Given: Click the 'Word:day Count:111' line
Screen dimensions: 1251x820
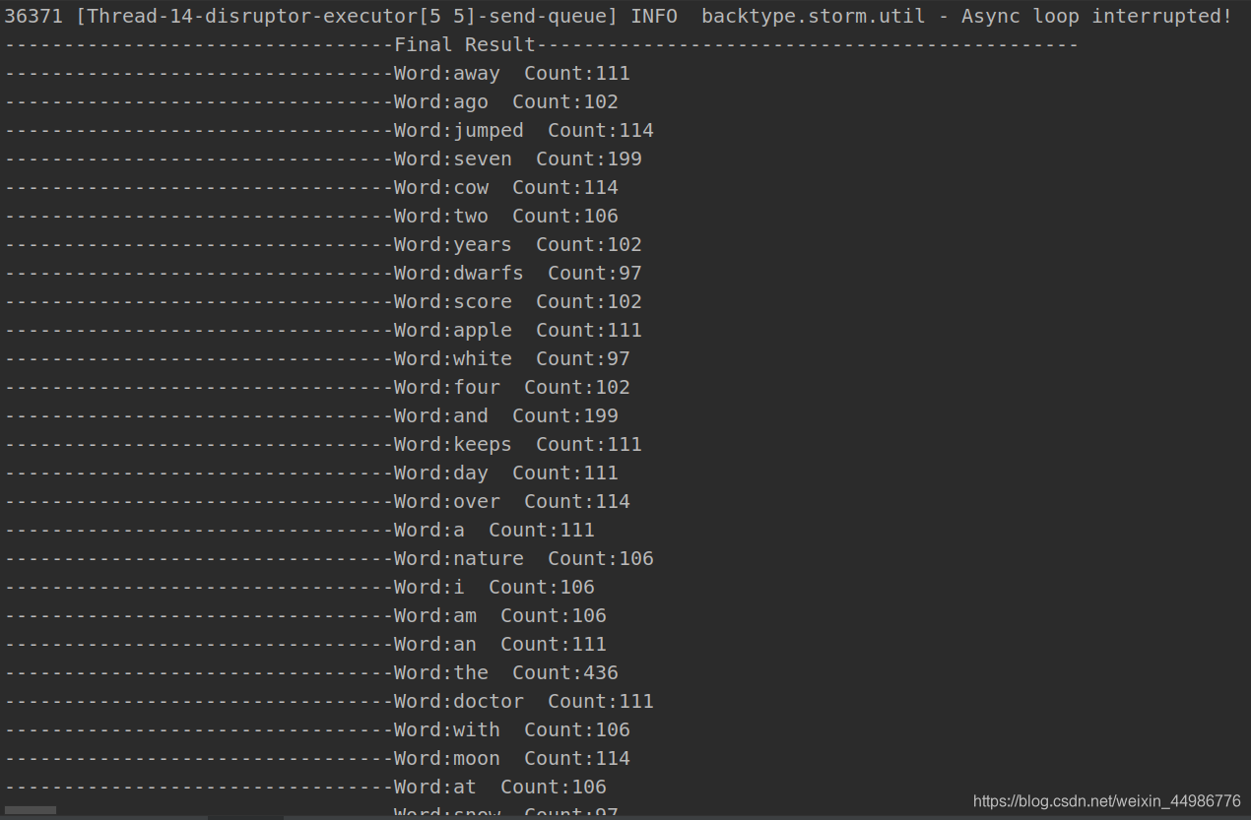Looking at the screenshot, I should [310, 473].
